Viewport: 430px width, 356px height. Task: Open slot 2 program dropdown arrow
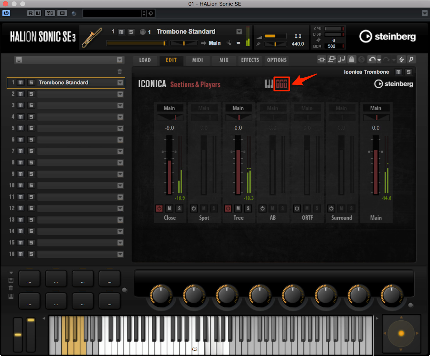point(120,94)
